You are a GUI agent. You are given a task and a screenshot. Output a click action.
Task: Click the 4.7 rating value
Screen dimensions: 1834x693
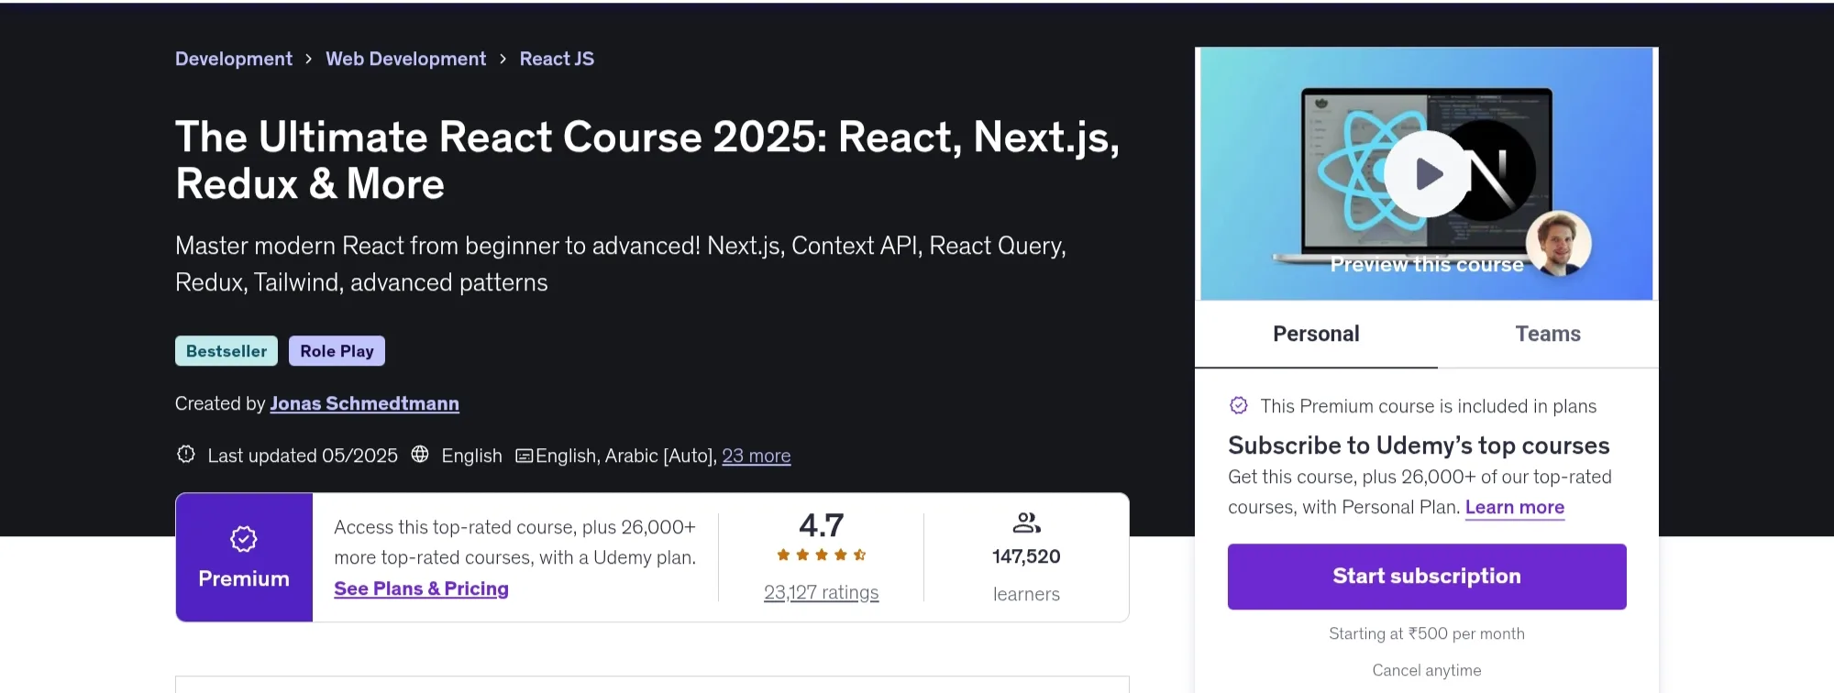[821, 525]
